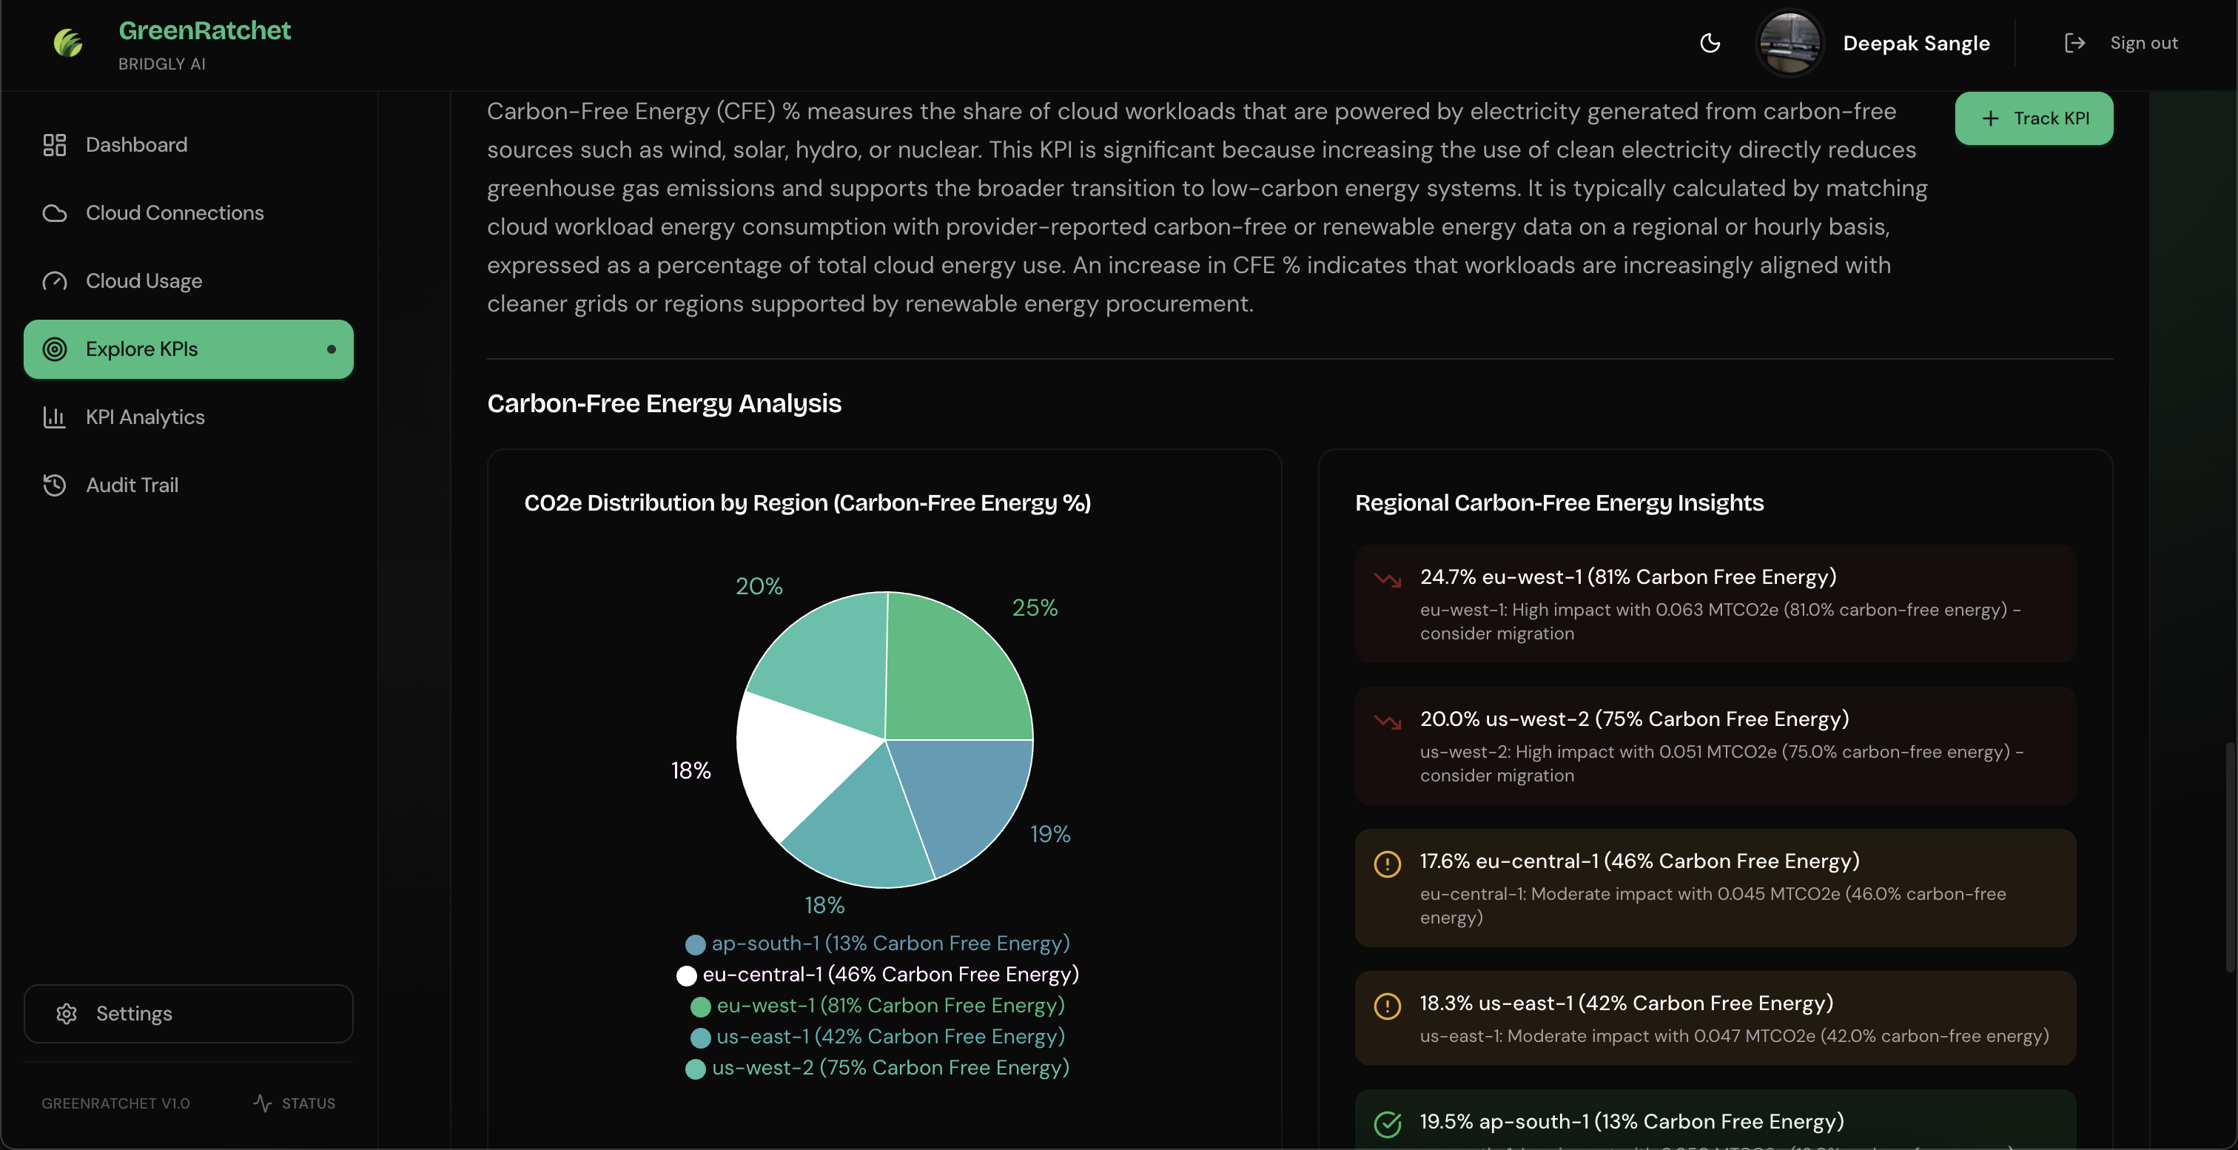
Task: Click the eu-west-1 green legend swatch
Action: point(700,1006)
